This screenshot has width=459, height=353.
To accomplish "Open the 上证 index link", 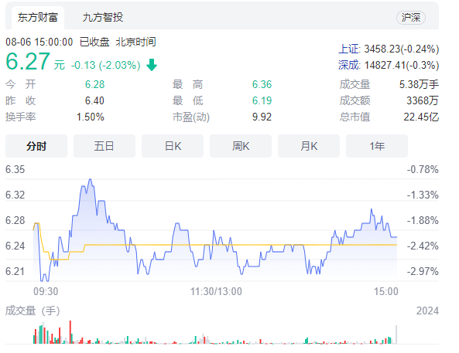I will point(348,49).
